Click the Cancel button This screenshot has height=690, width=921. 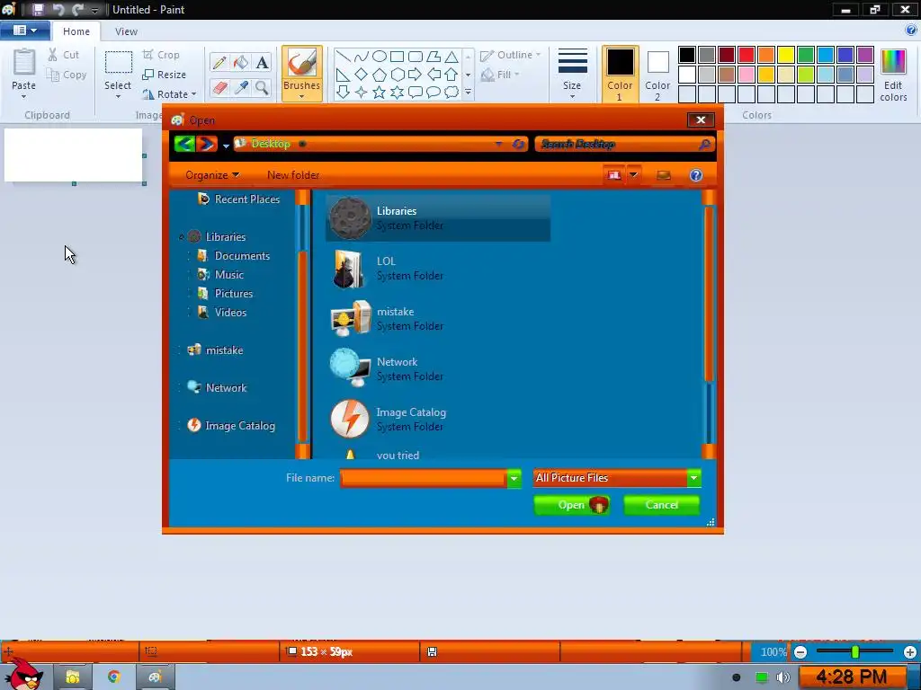click(x=661, y=505)
